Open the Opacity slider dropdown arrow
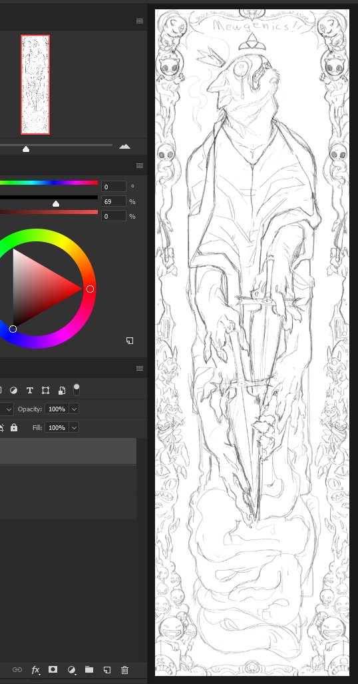 74,409
